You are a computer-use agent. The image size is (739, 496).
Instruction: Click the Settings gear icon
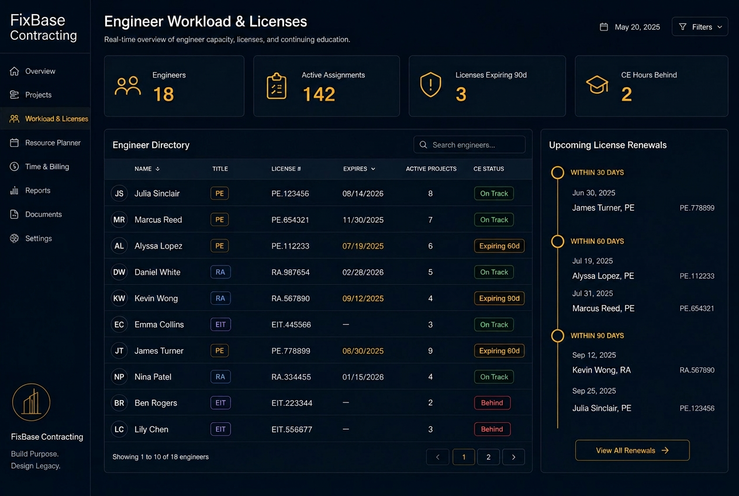coord(15,239)
